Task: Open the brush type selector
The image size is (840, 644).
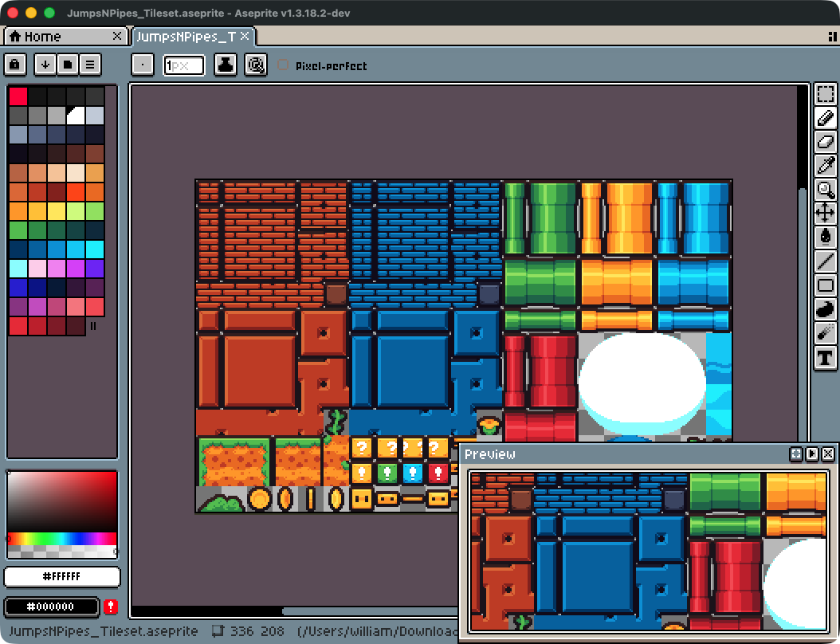Action: tap(143, 65)
